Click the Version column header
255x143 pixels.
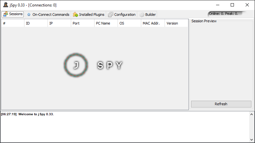[176, 23]
